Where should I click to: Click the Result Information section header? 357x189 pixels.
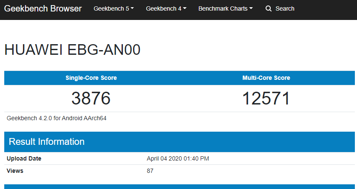tap(179, 142)
